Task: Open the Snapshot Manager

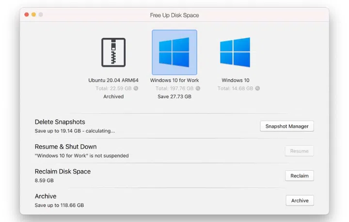Action: (x=287, y=126)
